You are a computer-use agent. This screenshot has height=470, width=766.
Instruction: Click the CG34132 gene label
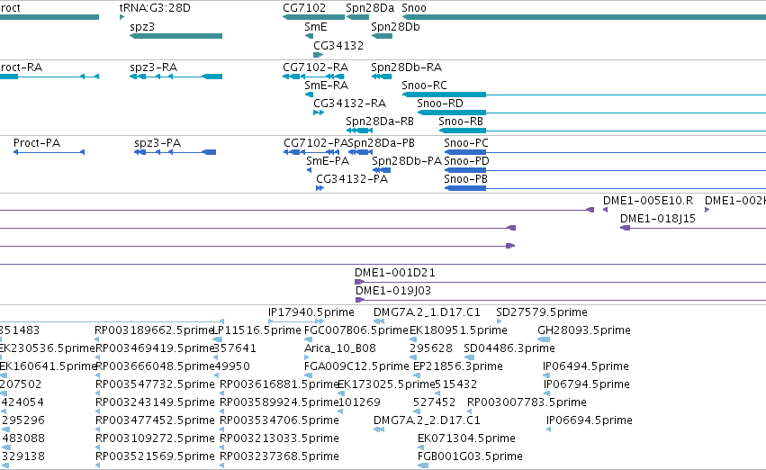338,45
